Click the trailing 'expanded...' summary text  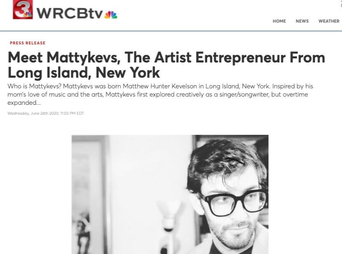tap(24, 103)
